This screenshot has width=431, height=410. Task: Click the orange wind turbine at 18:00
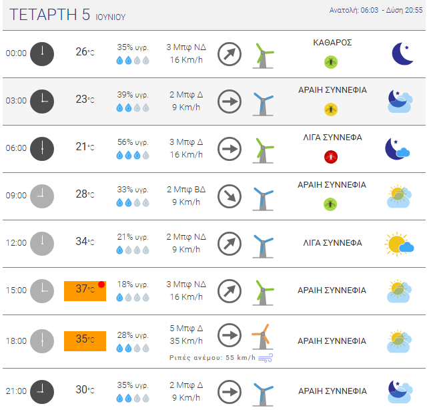click(262, 337)
